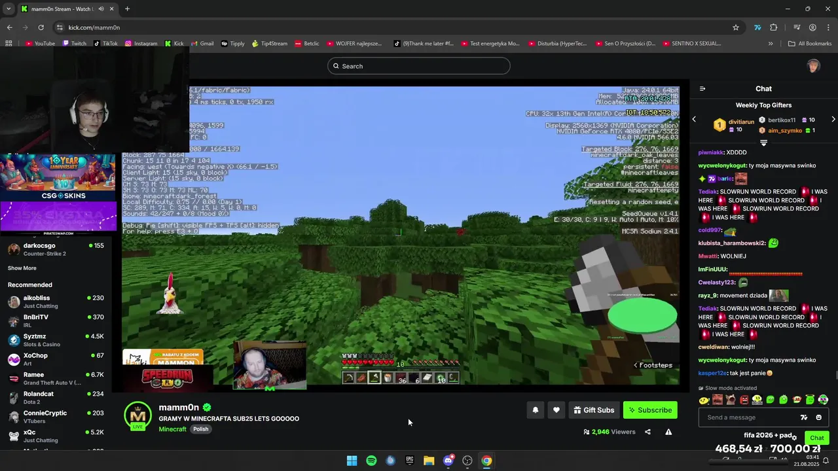Go back with browser back arrow

pos(9,27)
